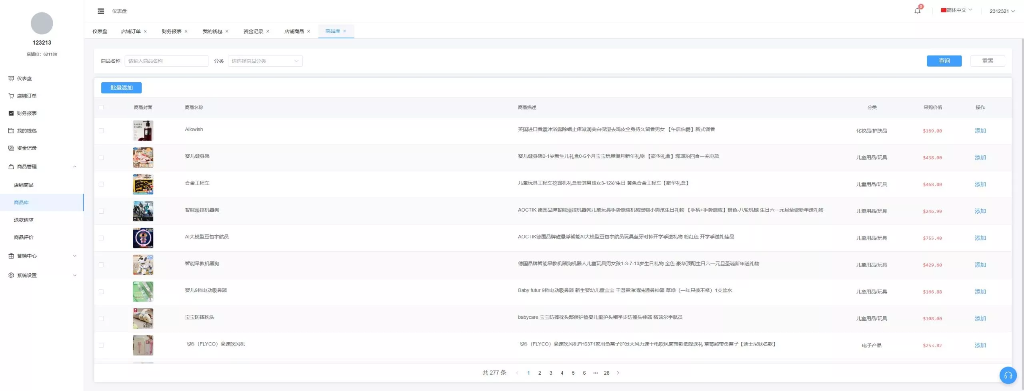
Task: Click the hamburger menu collapse icon
Action: (x=101, y=11)
